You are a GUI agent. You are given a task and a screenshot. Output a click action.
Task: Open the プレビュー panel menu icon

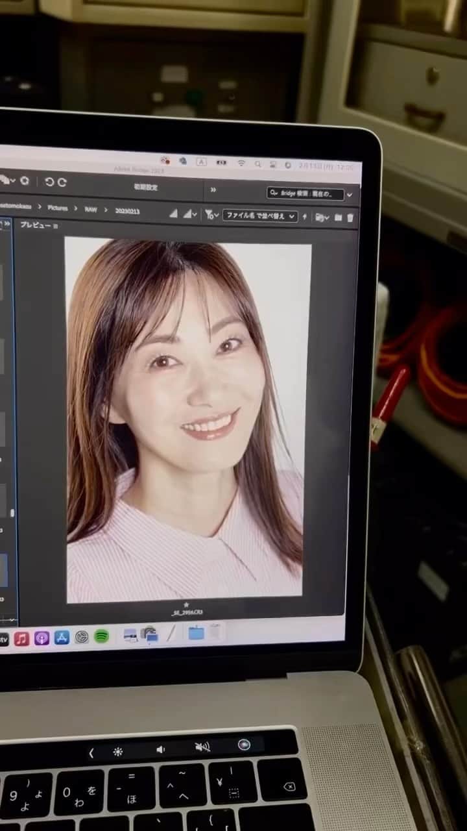click(x=56, y=225)
